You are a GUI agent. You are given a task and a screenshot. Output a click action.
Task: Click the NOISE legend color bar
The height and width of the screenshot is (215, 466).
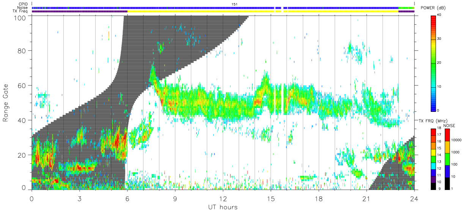coord(447,159)
